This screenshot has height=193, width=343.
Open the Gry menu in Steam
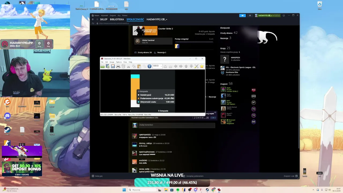tap(119, 16)
